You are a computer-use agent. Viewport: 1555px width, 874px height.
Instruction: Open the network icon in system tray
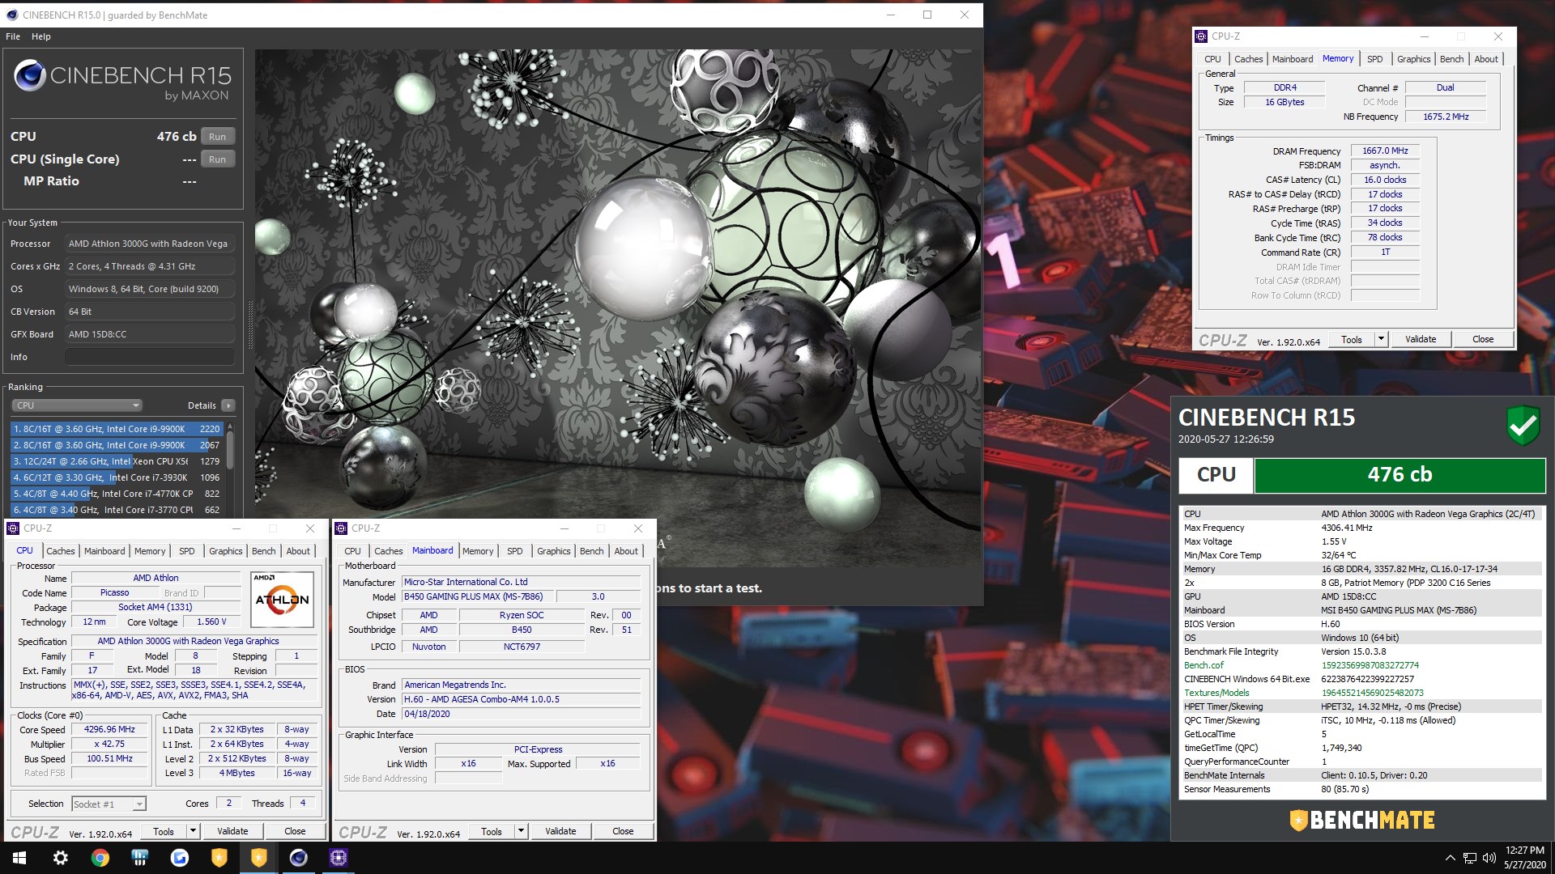click(1469, 858)
